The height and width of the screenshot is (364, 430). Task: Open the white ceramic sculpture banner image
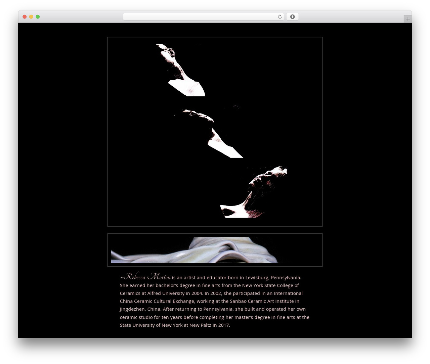[x=215, y=250]
